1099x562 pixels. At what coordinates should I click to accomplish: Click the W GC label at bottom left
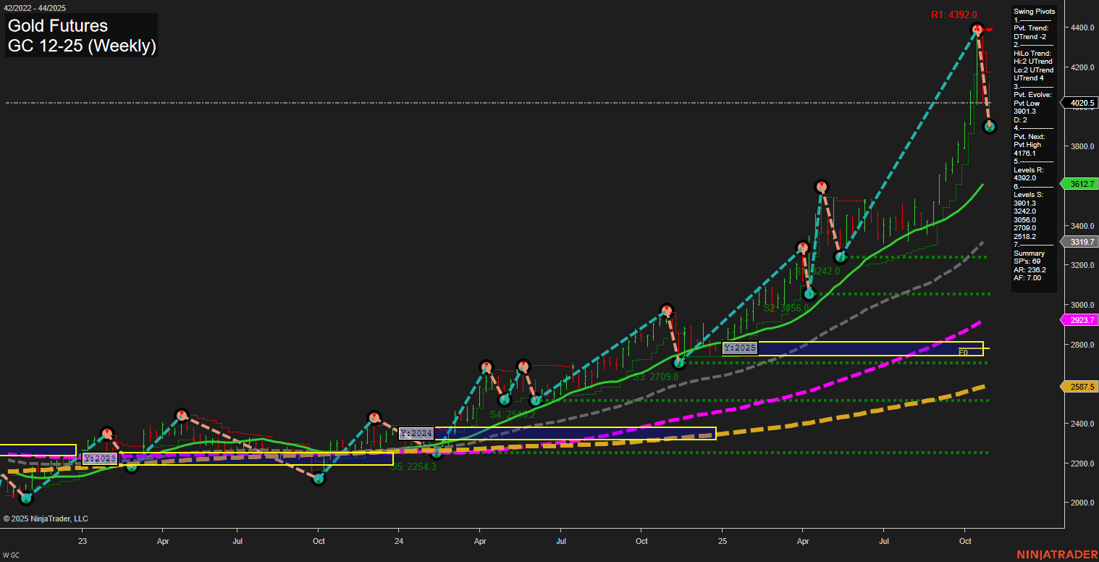pyautogui.click(x=11, y=555)
